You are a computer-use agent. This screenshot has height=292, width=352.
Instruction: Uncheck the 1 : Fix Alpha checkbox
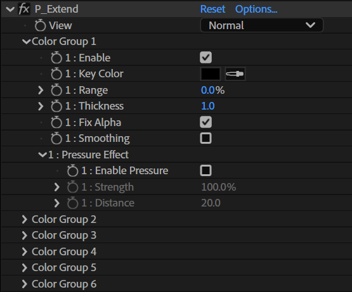205,122
